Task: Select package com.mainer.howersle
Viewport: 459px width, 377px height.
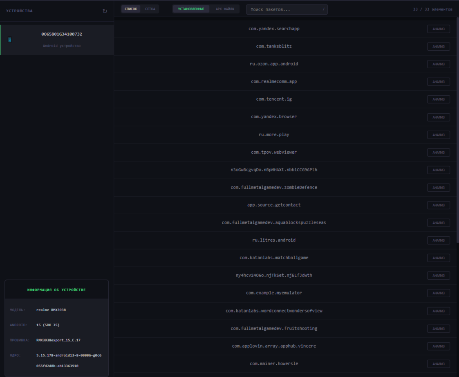Action: coord(274,364)
